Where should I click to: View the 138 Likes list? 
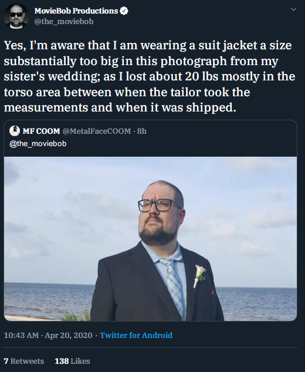[72, 361]
